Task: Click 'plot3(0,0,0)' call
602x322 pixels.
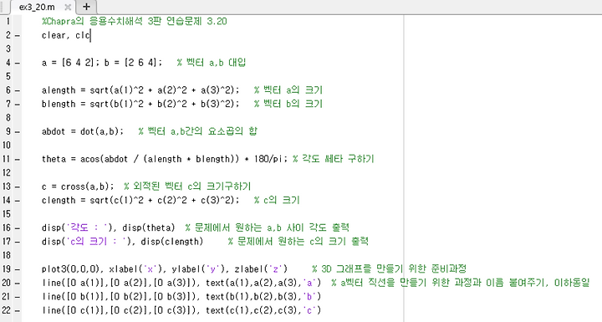Action: click(x=70, y=269)
